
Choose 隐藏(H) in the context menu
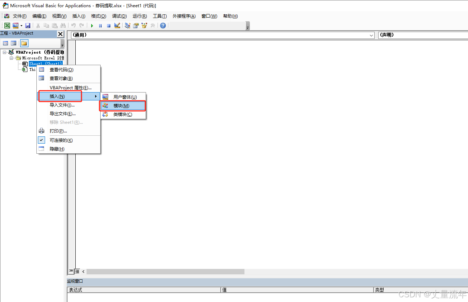point(69,149)
